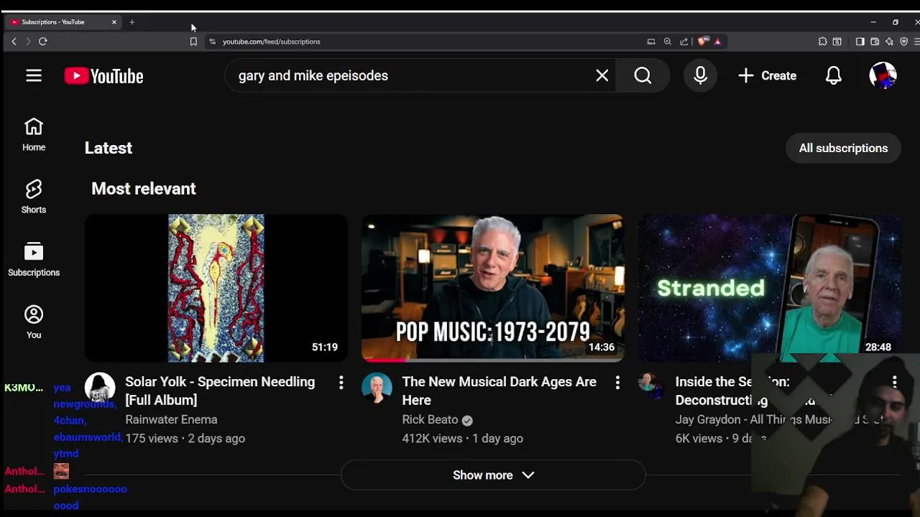920x517 pixels.
Task: Click the Create button
Action: pyautogui.click(x=767, y=75)
